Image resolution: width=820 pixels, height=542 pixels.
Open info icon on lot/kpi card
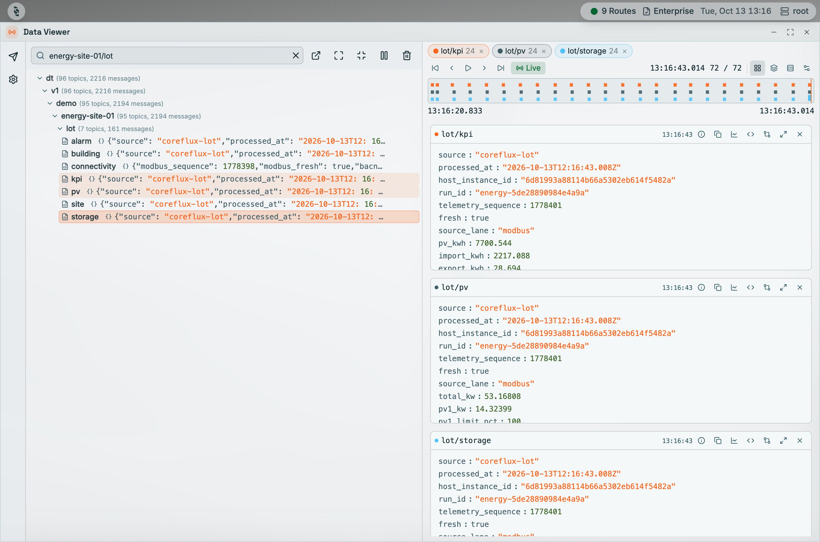pos(701,135)
